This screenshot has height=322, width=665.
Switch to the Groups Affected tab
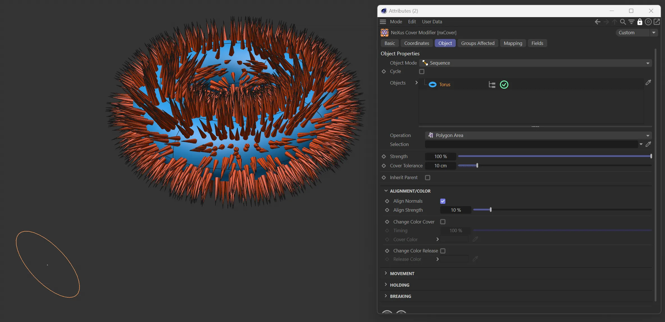point(477,43)
